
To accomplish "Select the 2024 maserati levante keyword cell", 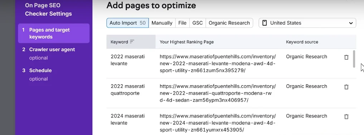I will (127, 120).
